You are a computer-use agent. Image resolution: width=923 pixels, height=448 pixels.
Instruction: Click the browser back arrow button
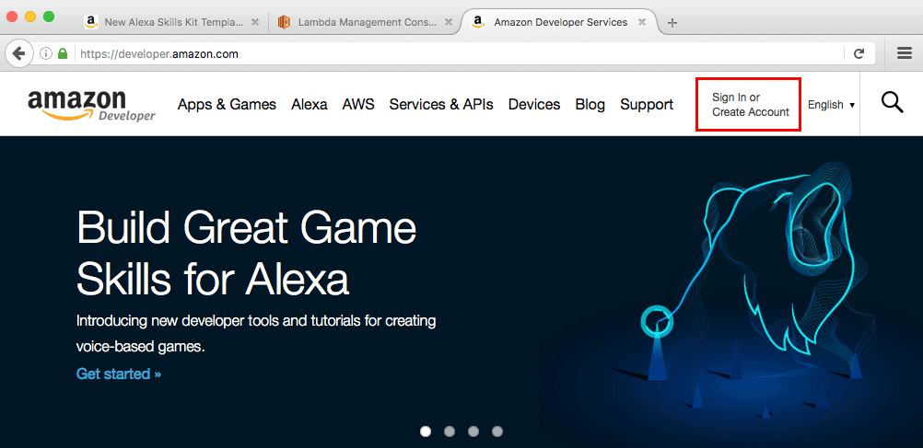pos(18,53)
